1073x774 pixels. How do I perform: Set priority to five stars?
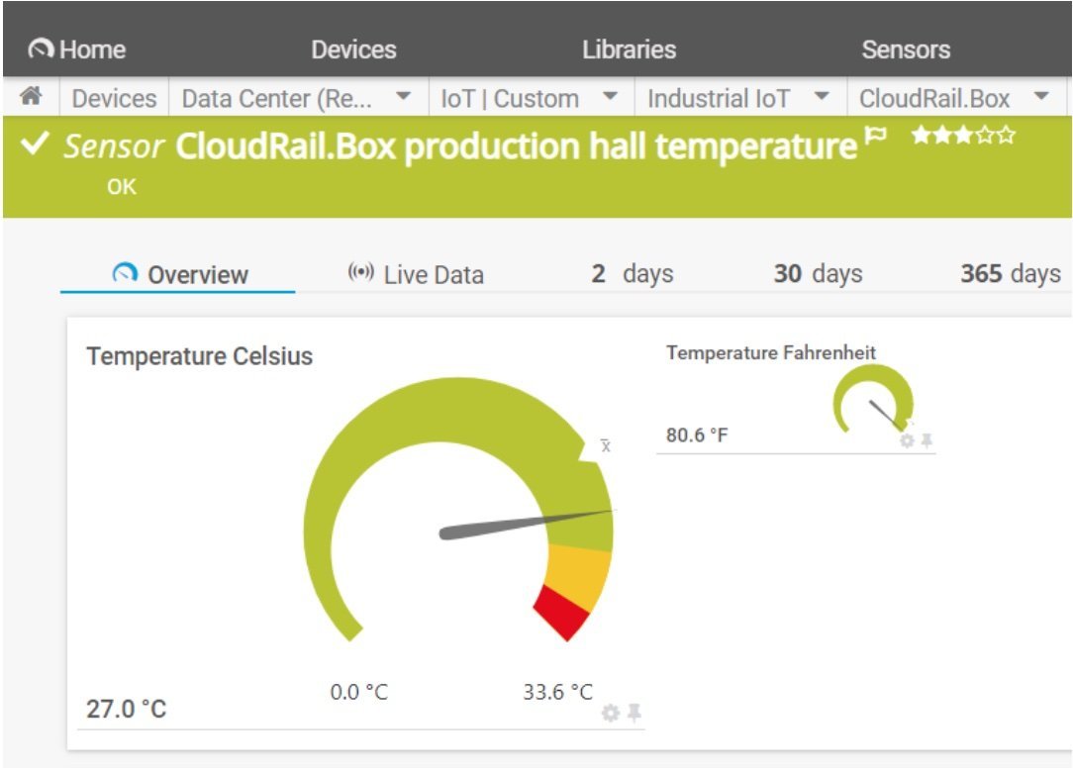pos(1007,136)
